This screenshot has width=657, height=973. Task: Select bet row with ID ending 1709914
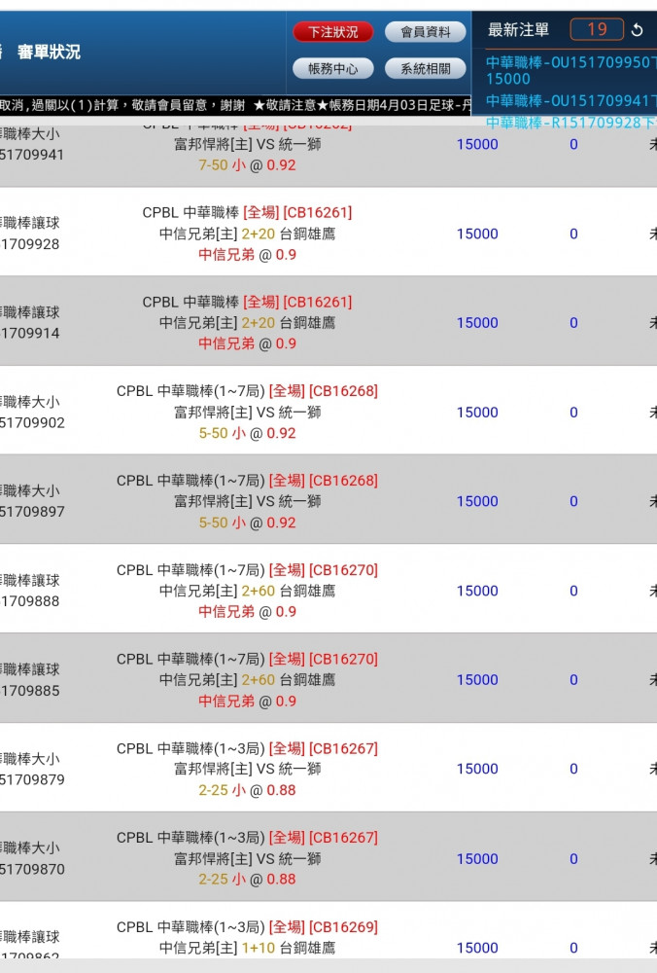(328, 321)
